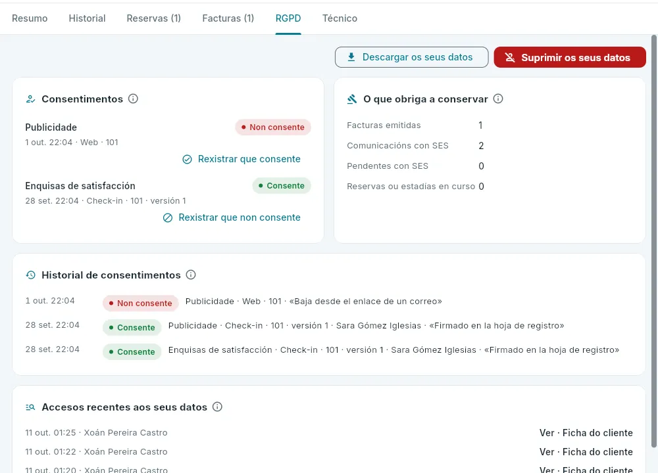Select the Publicidade consent label
The width and height of the screenshot is (658, 473).
pos(51,127)
